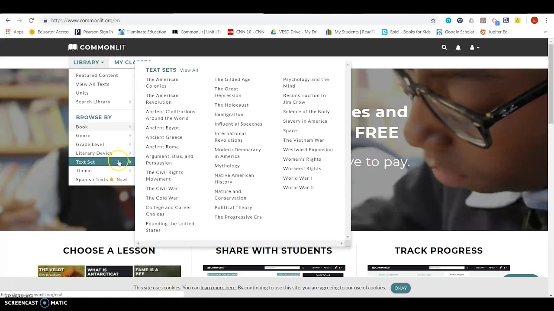Reload the page with refresh icon
Viewport: 554px width, 311px height.
pos(31,20)
